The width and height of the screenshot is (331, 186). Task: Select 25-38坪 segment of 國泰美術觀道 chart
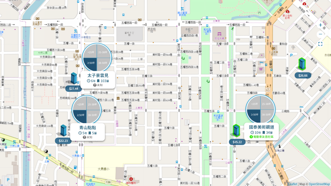point(266,103)
